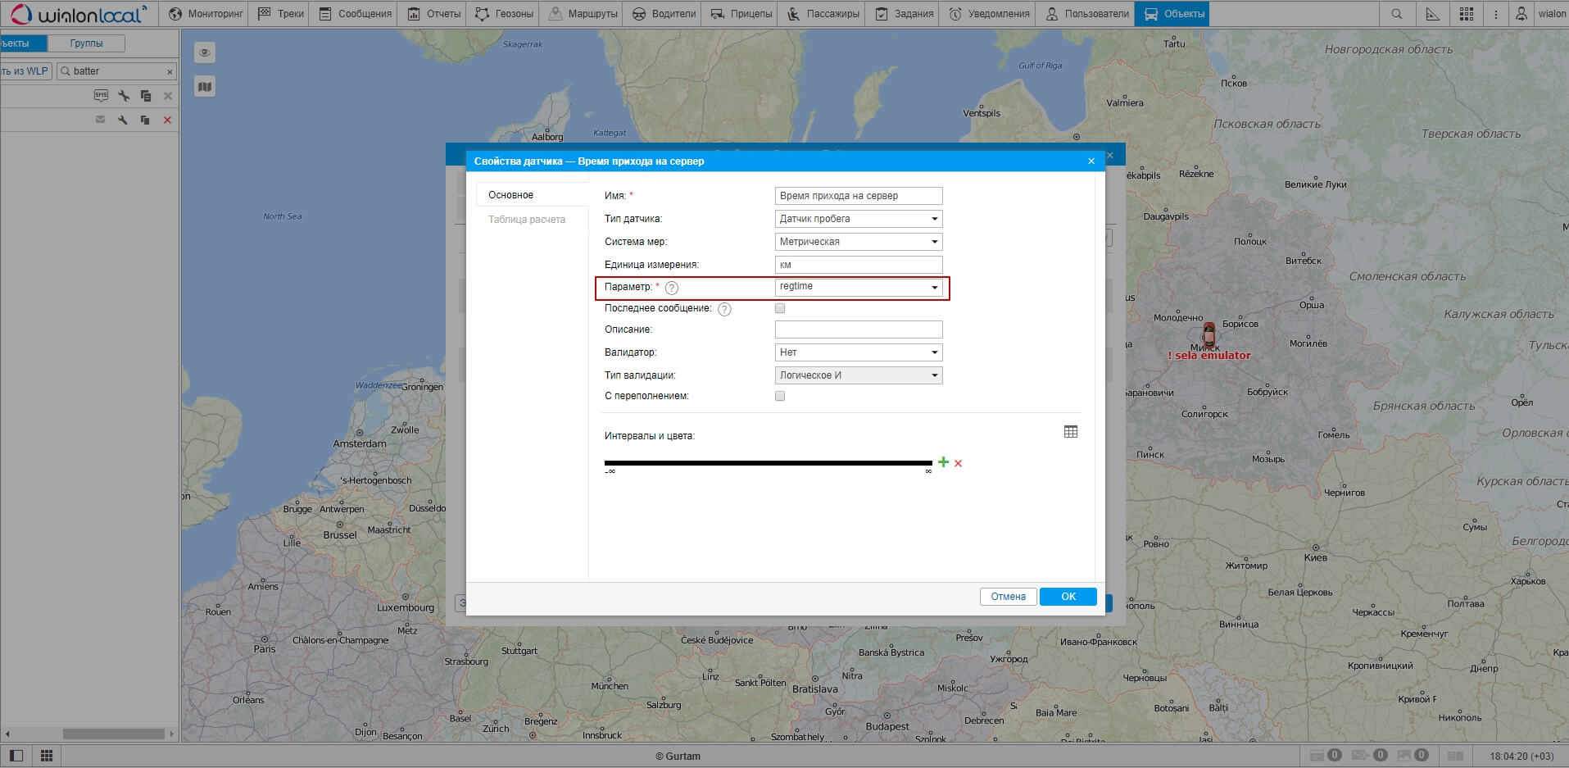Toggle the map eye visibility button

coord(205,52)
